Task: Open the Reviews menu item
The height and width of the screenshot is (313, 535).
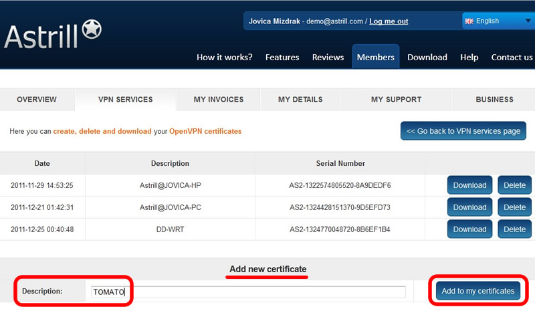Action: [328, 57]
